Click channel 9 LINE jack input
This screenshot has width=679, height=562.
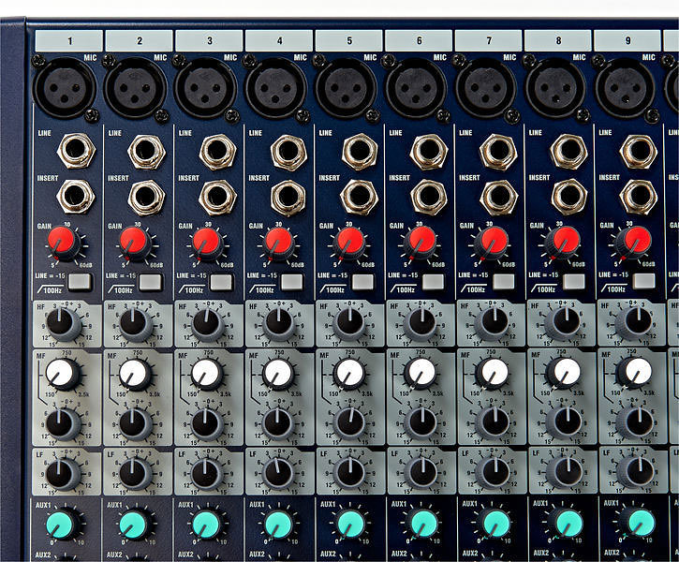[639, 151]
